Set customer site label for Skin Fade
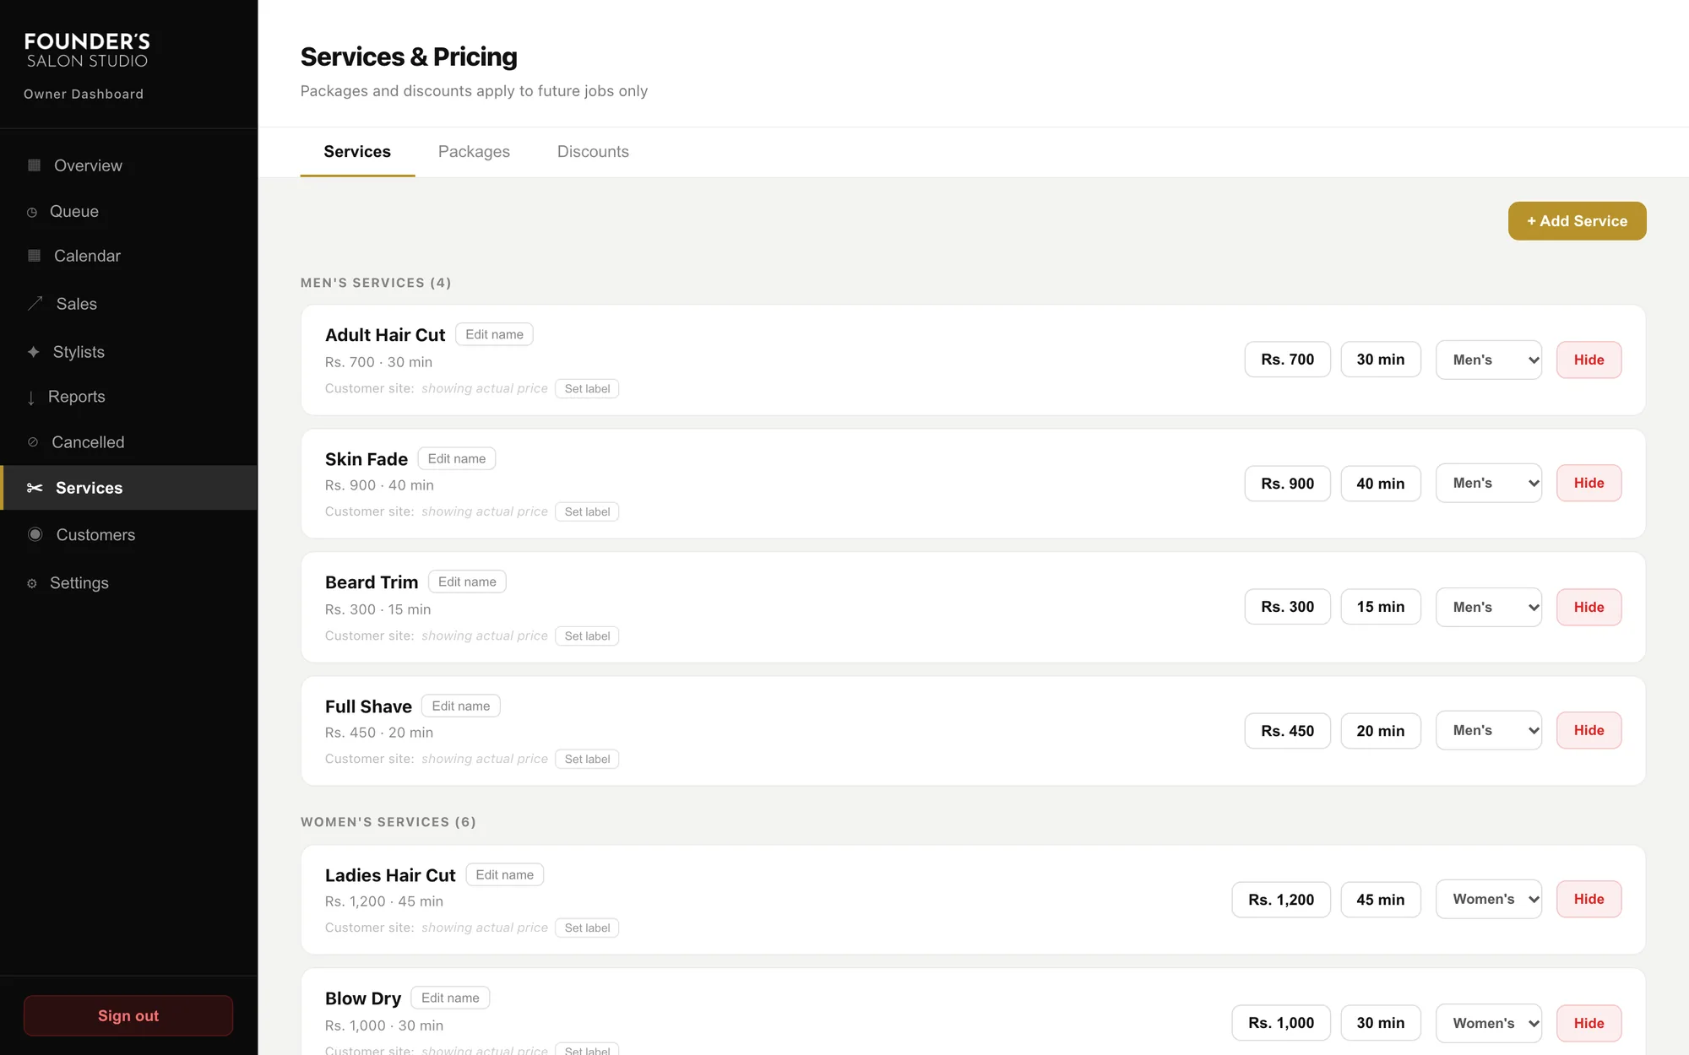This screenshot has height=1055, width=1689. click(x=587, y=511)
